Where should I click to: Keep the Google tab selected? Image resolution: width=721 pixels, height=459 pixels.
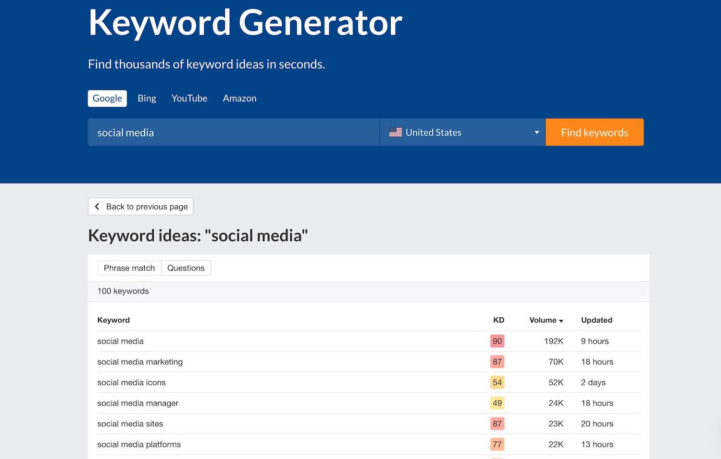[107, 98]
